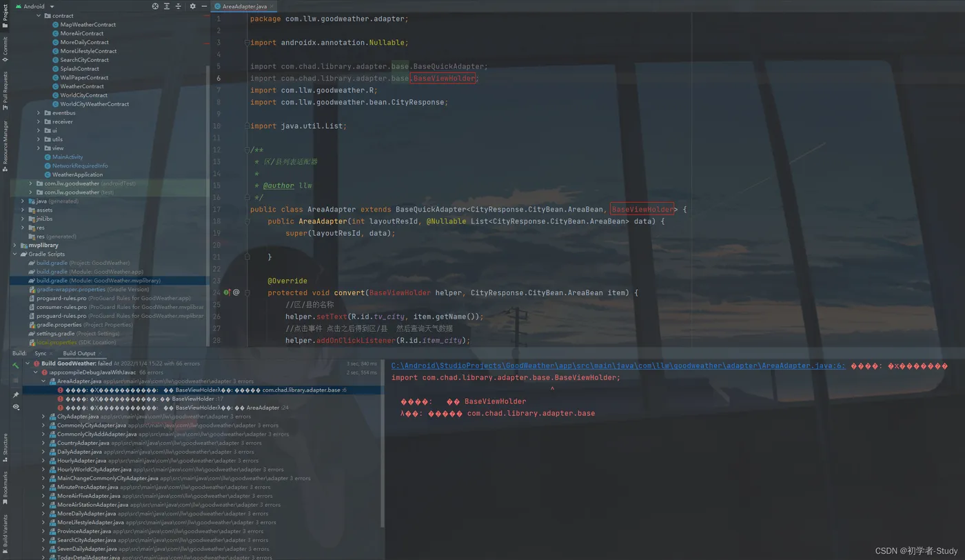This screenshot has width=965, height=560.
Task: Open the Resource Manager tool window stripe
Action: click(6, 146)
